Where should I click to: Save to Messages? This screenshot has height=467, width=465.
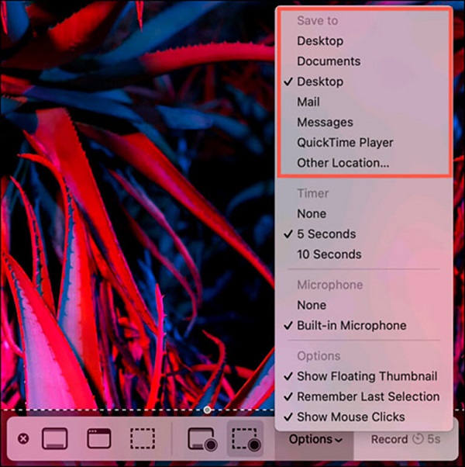point(325,122)
